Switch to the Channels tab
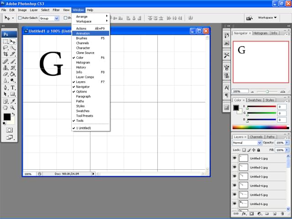The width and height of the screenshot is (292, 219). [256, 137]
